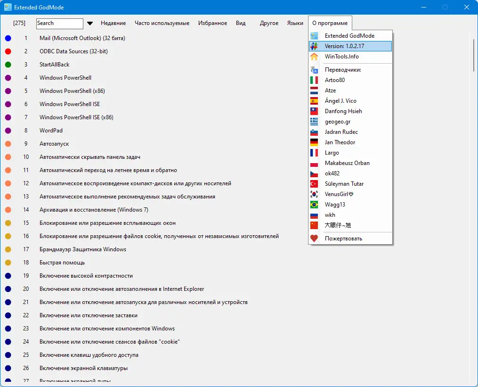Viewport: 478px width, 387px height.
Task: Open the WinTools.Info website link
Action: [350, 57]
